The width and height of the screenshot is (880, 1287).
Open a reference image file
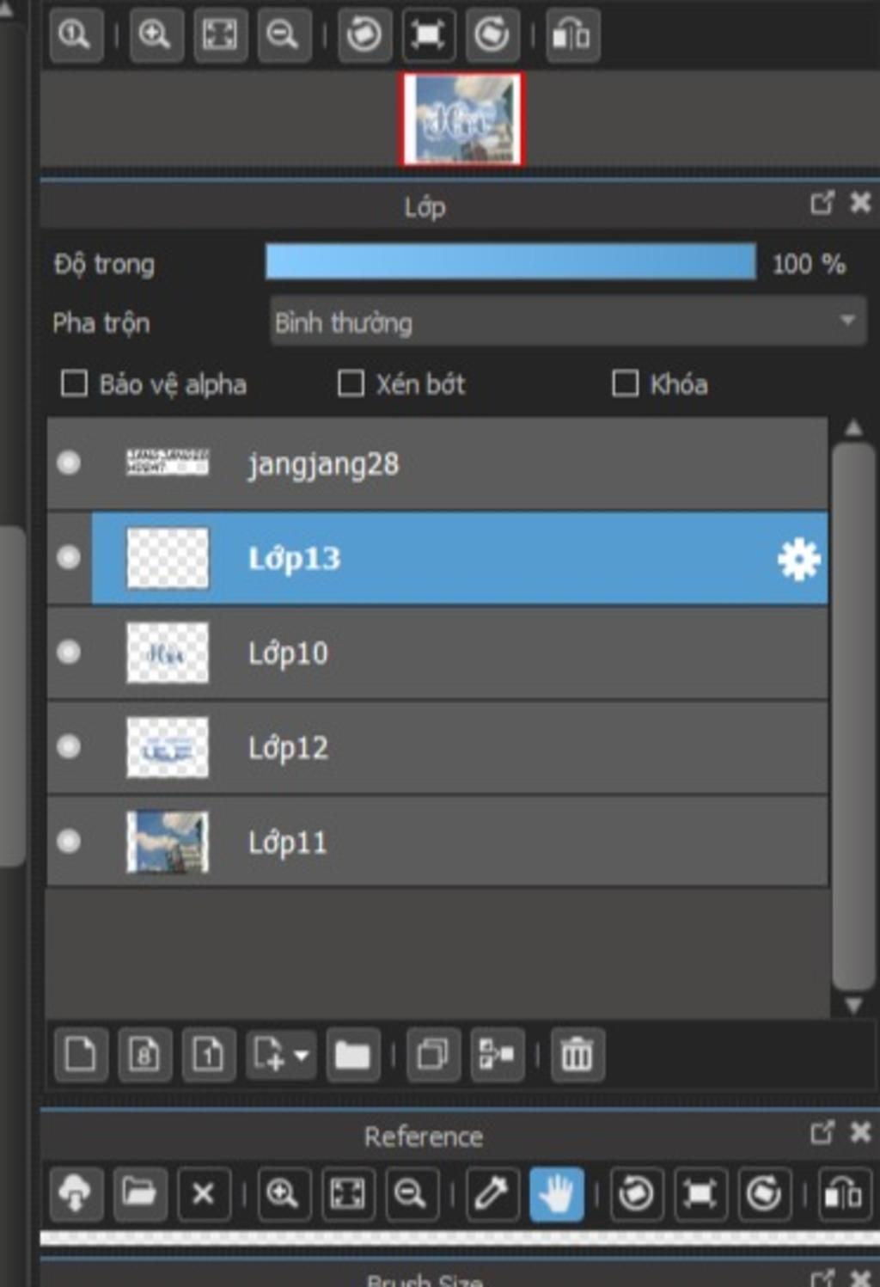coord(139,1193)
